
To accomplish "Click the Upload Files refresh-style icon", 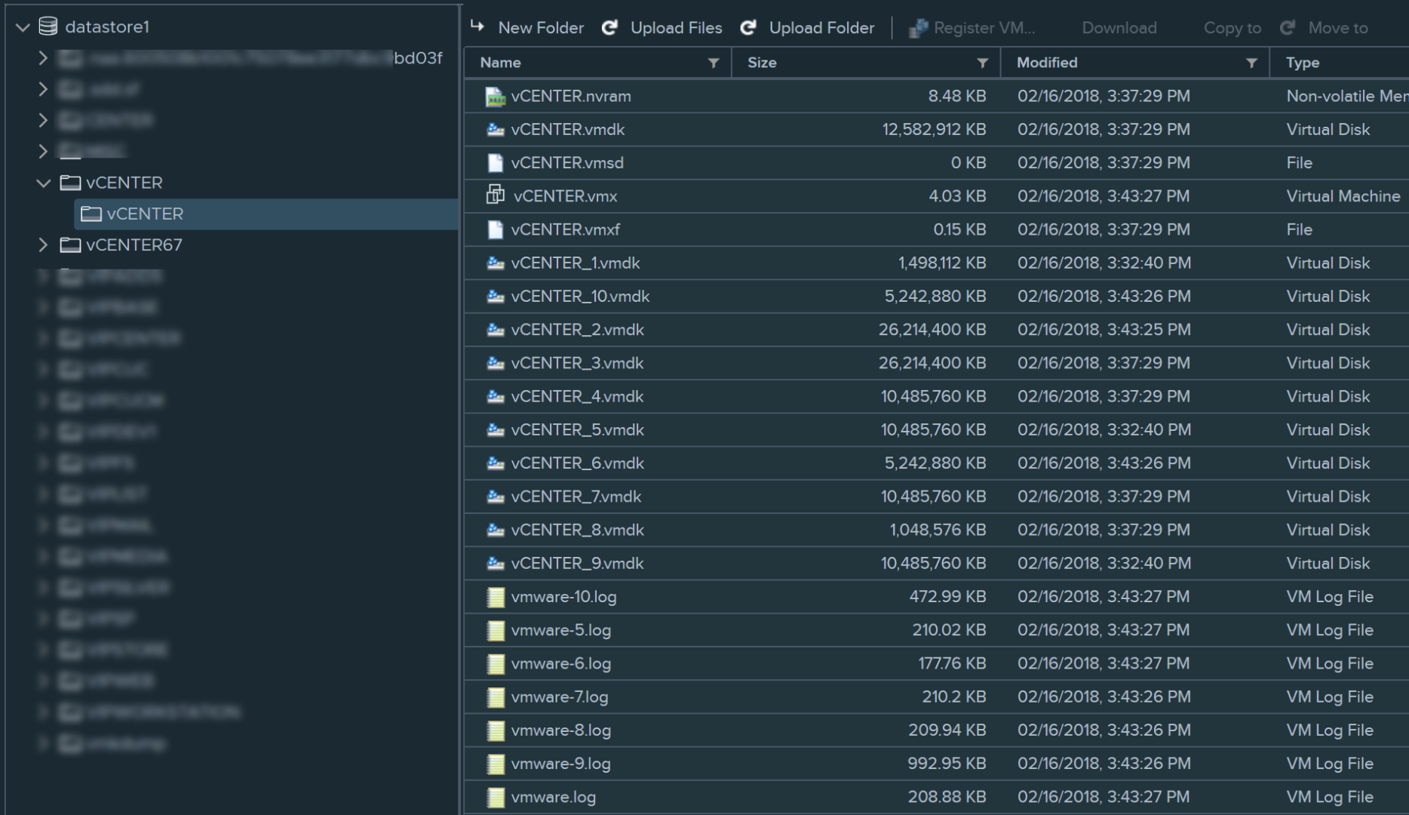I will (609, 28).
